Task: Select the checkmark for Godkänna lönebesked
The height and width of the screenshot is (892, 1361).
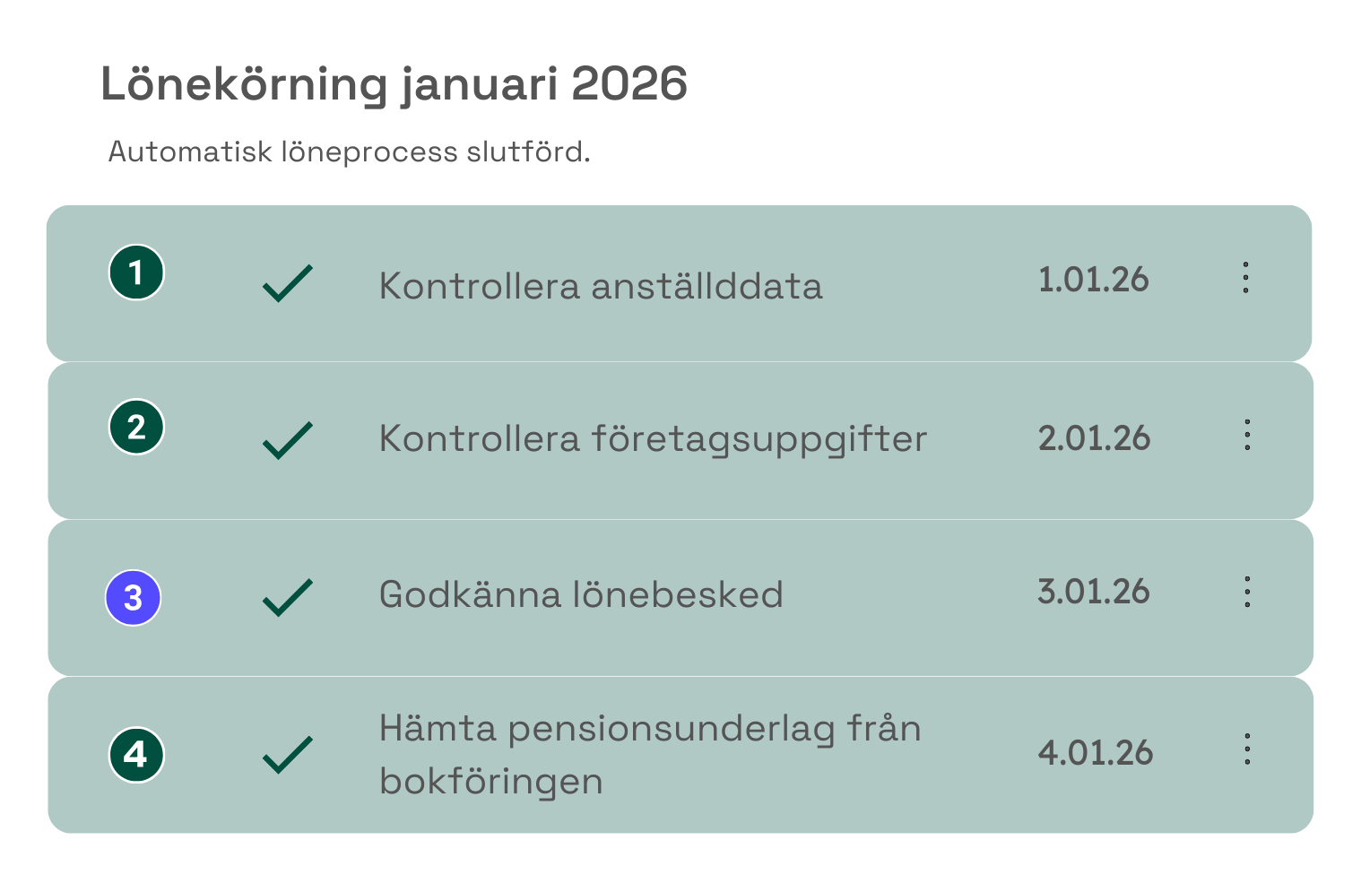Action: (x=287, y=594)
